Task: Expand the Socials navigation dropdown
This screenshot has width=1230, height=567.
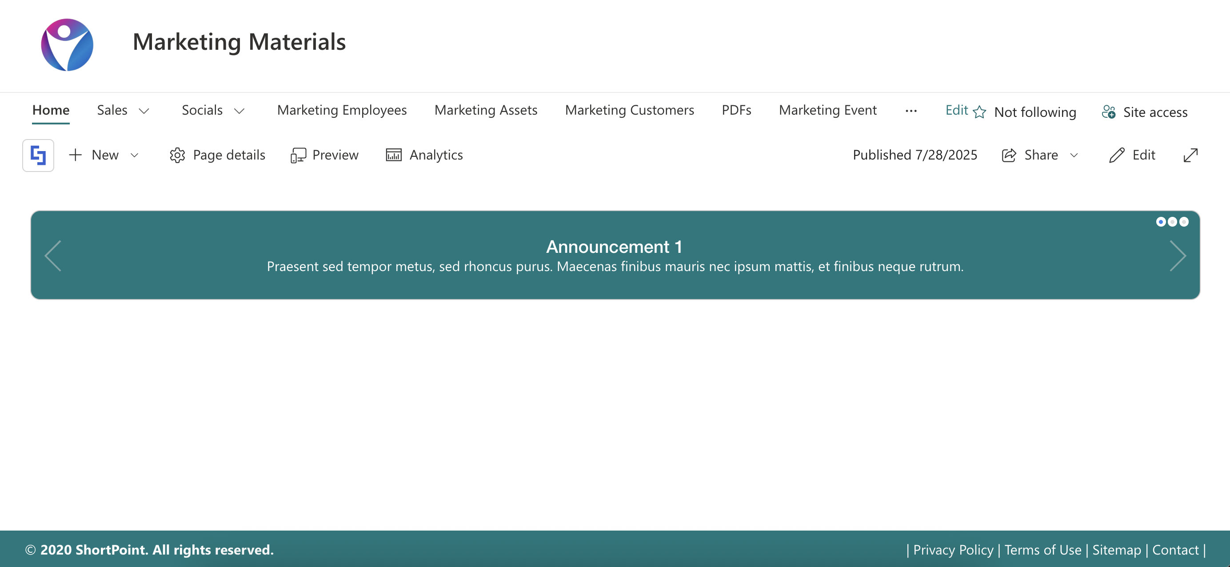Action: pos(239,111)
